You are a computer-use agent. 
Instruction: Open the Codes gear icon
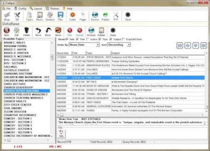pyautogui.click(x=73, y=16)
